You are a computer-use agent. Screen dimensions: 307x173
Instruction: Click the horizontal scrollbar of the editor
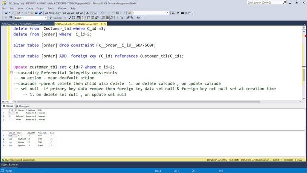click(x=138, y=102)
